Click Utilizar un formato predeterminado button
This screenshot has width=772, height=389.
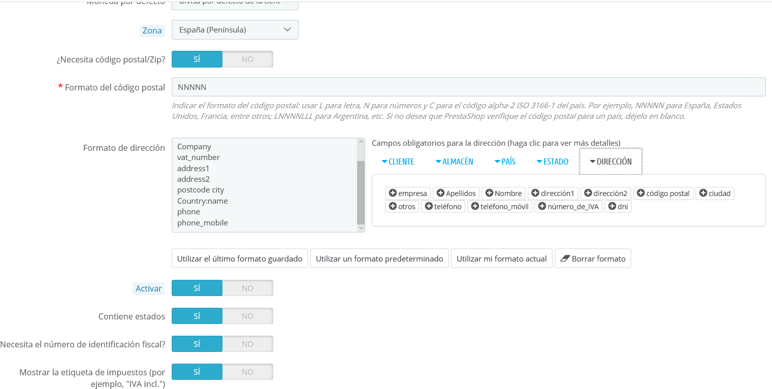coord(379,258)
